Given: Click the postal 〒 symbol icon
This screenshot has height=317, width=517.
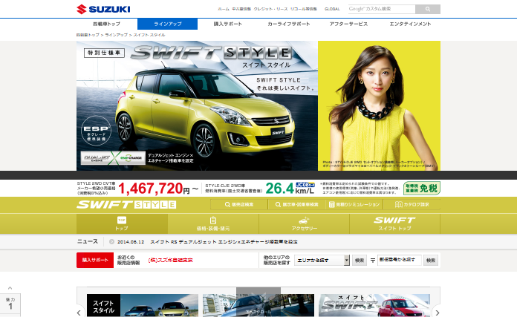Looking at the screenshot, I should coord(373,261).
